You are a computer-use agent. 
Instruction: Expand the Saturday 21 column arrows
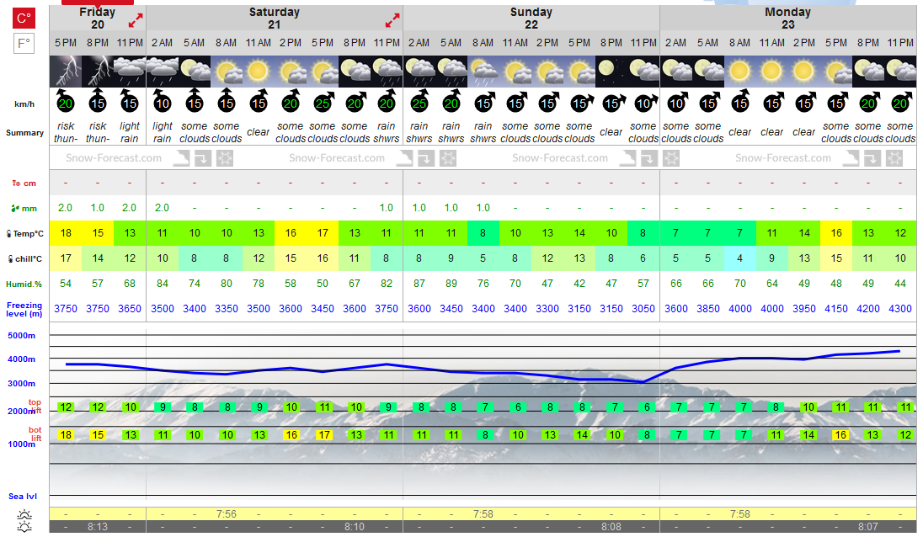[392, 20]
